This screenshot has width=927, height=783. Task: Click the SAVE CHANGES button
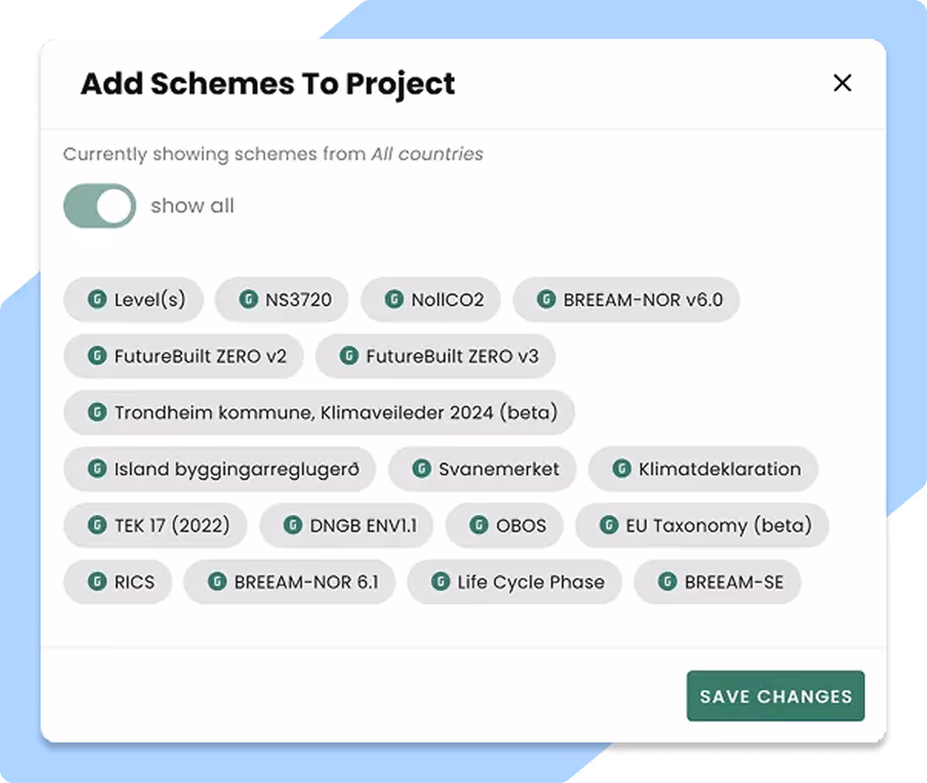tap(775, 696)
